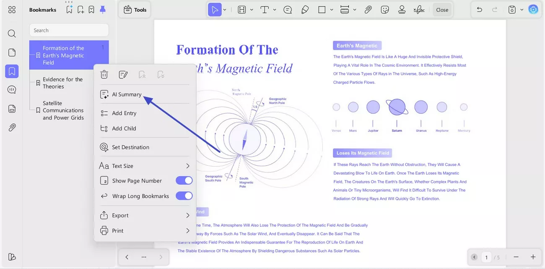
Task: Open the Tools button
Action: pos(135,10)
